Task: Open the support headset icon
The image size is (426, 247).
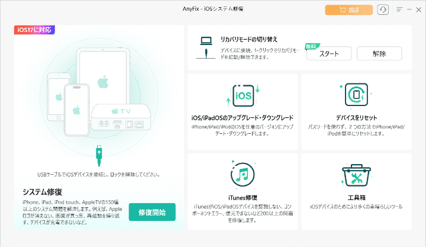Action: point(383,10)
